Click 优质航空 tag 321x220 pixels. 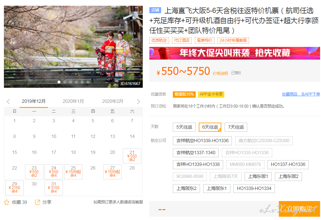(x=159, y=41)
